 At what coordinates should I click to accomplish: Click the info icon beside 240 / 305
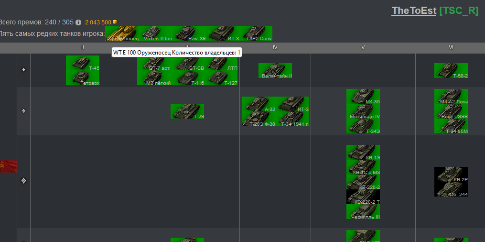click(78, 22)
